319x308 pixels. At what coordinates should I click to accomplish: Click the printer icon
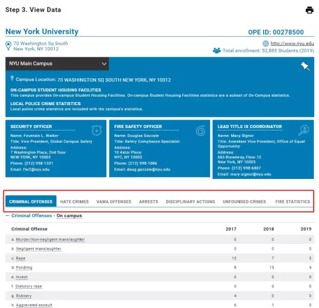pyautogui.click(x=309, y=10)
